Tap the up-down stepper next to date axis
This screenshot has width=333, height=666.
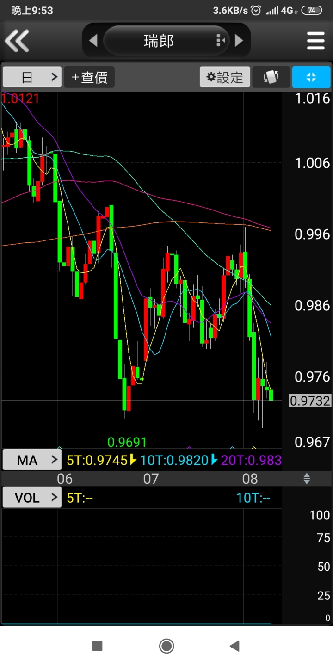click(307, 479)
